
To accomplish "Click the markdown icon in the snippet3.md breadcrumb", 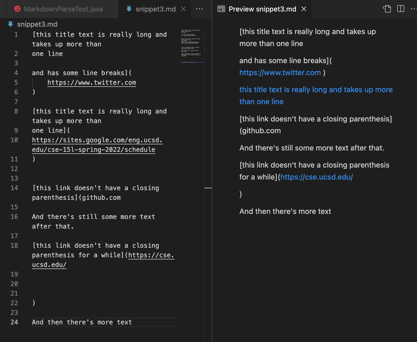I will click(x=11, y=24).
